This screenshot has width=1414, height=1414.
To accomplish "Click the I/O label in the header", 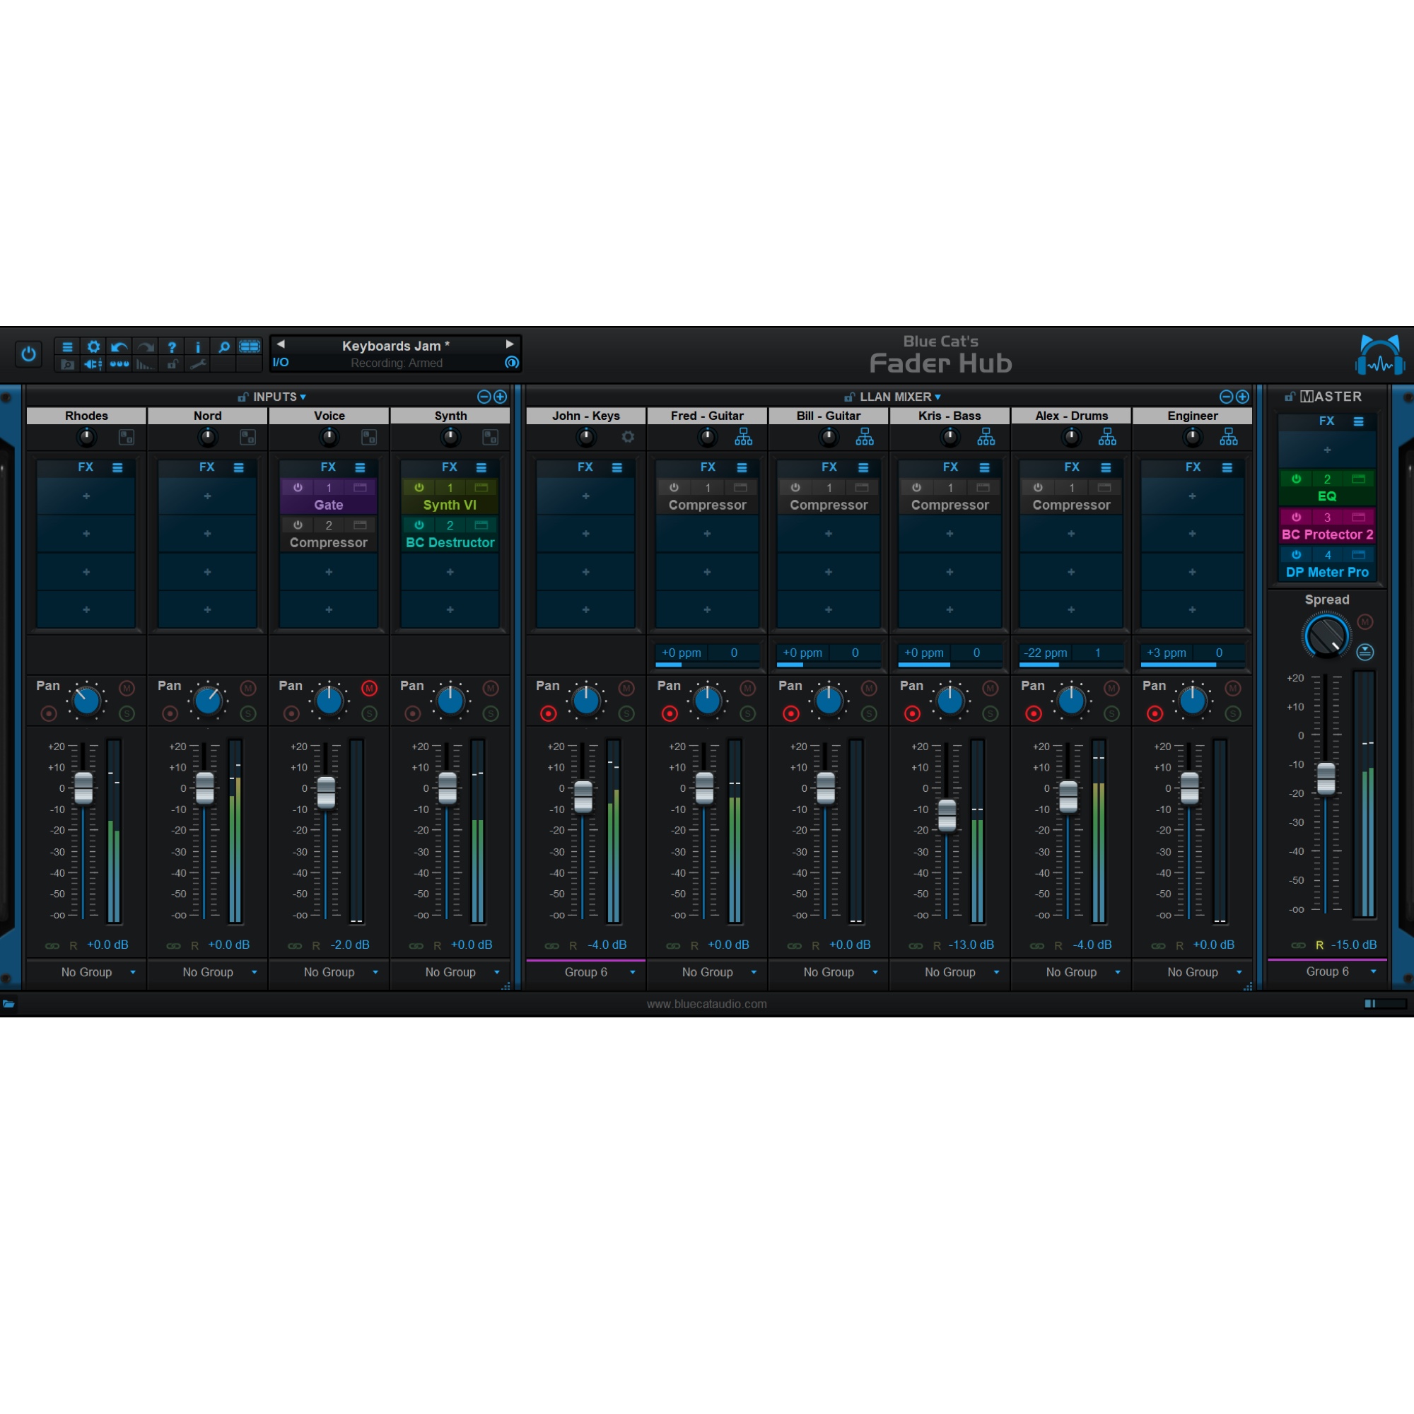I will pyautogui.click(x=279, y=361).
